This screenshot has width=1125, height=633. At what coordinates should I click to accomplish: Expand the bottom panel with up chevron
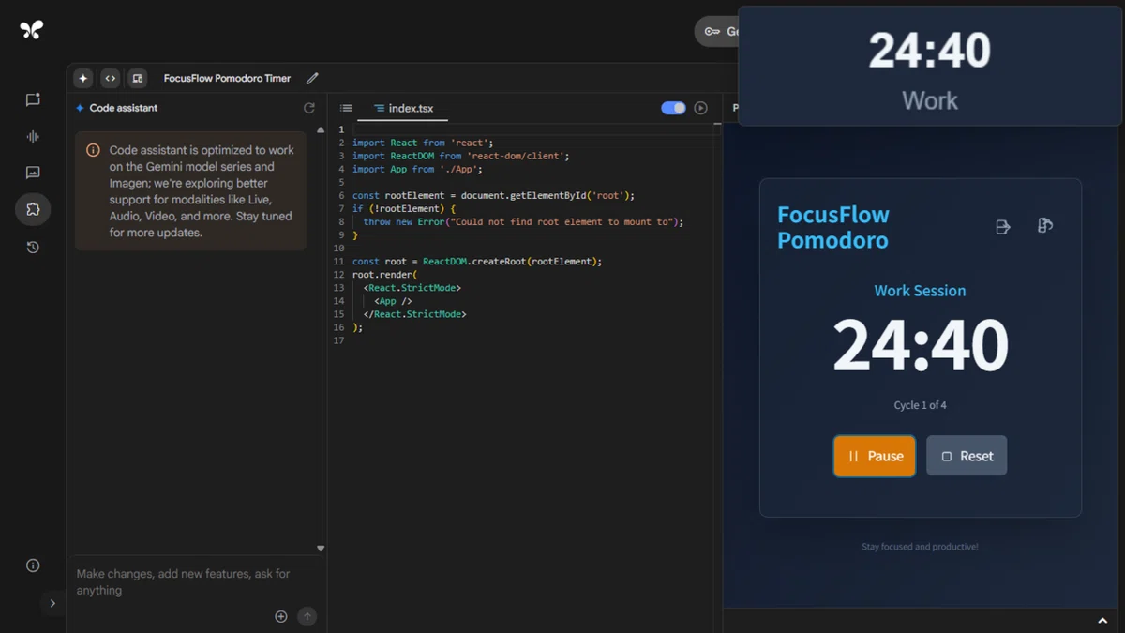pos(1102,621)
